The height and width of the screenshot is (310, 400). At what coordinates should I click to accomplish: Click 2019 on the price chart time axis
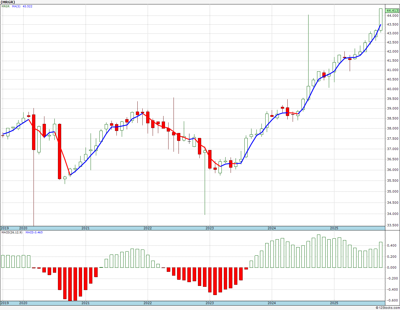[x=5, y=228]
